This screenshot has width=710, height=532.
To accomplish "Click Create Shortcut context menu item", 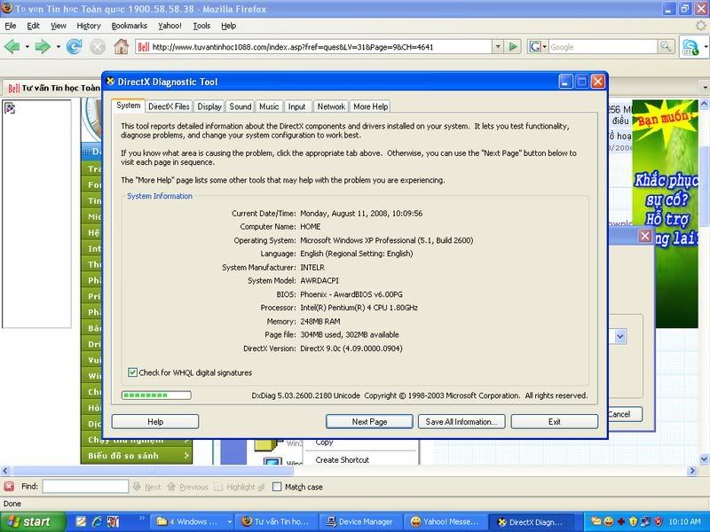I will point(343,459).
